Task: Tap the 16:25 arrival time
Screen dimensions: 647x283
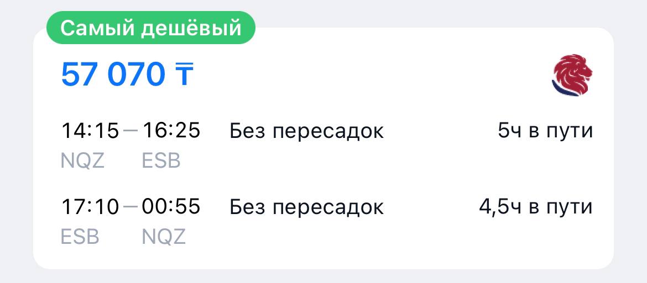Action: tap(171, 131)
